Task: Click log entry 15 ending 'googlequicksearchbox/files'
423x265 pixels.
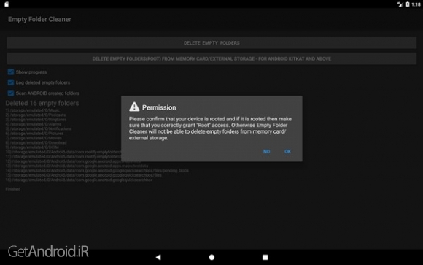Action: [84, 175]
